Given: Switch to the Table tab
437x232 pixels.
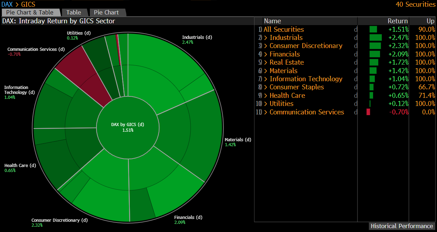Looking at the screenshot, I should [x=74, y=12].
